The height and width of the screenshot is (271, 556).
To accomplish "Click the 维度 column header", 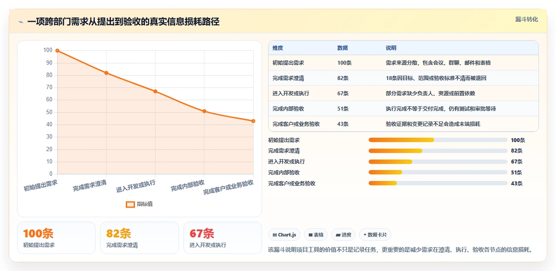I will pyautogui.click(x=278, y=48).
